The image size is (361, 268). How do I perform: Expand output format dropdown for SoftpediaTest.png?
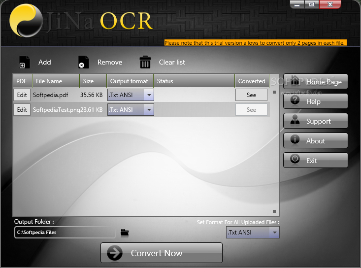149,109
